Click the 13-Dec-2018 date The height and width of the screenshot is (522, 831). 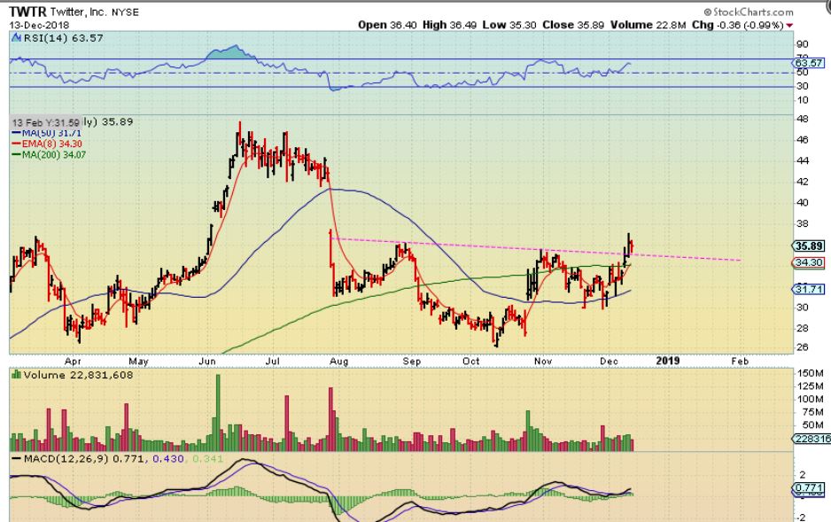(39, 25)
